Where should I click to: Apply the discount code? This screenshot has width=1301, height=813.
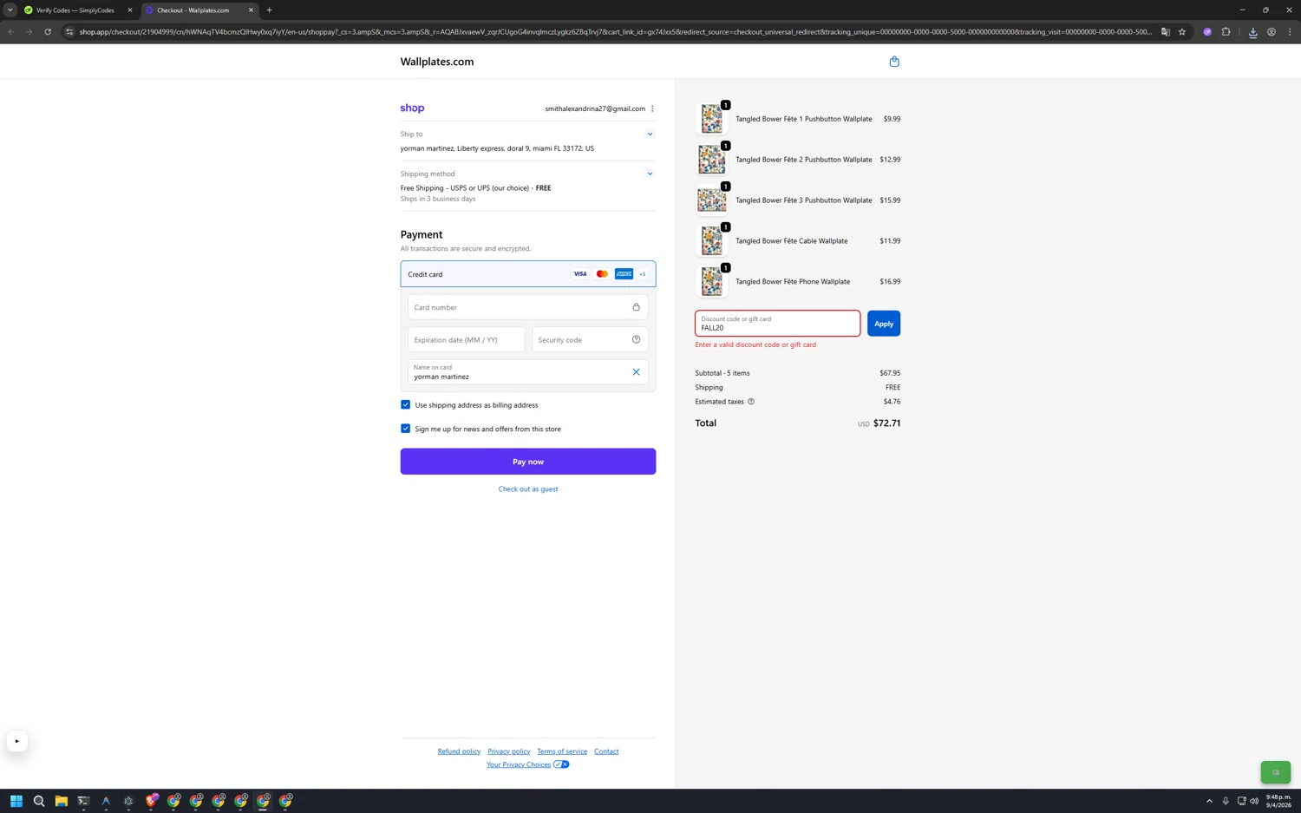884,324
